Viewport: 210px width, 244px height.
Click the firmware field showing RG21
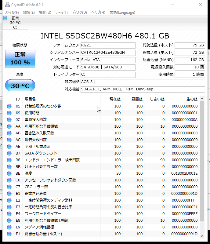pyautogui.click(x=108, y=45)
